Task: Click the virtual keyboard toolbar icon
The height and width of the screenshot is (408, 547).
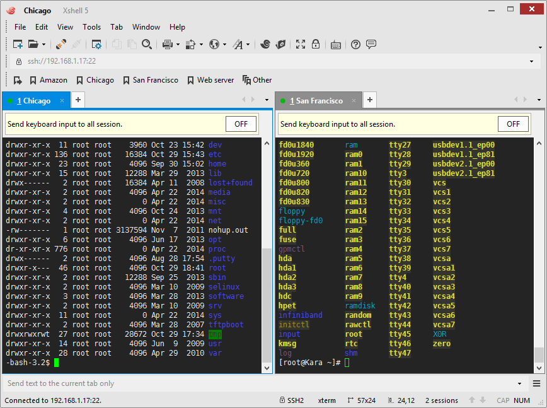Action: pos(336,45)
